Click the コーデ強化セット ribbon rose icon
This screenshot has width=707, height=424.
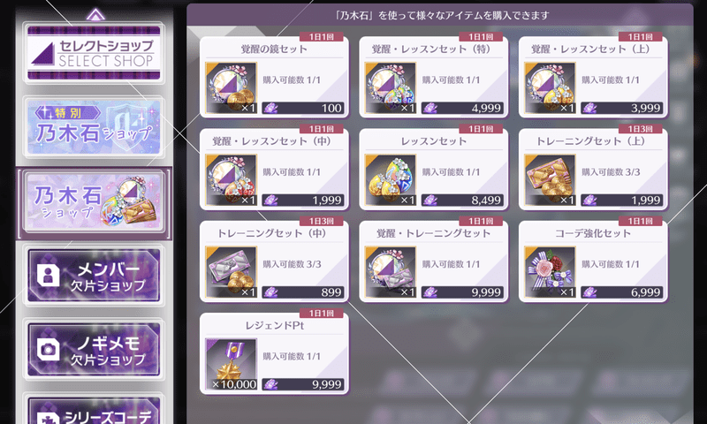(550, 272)
